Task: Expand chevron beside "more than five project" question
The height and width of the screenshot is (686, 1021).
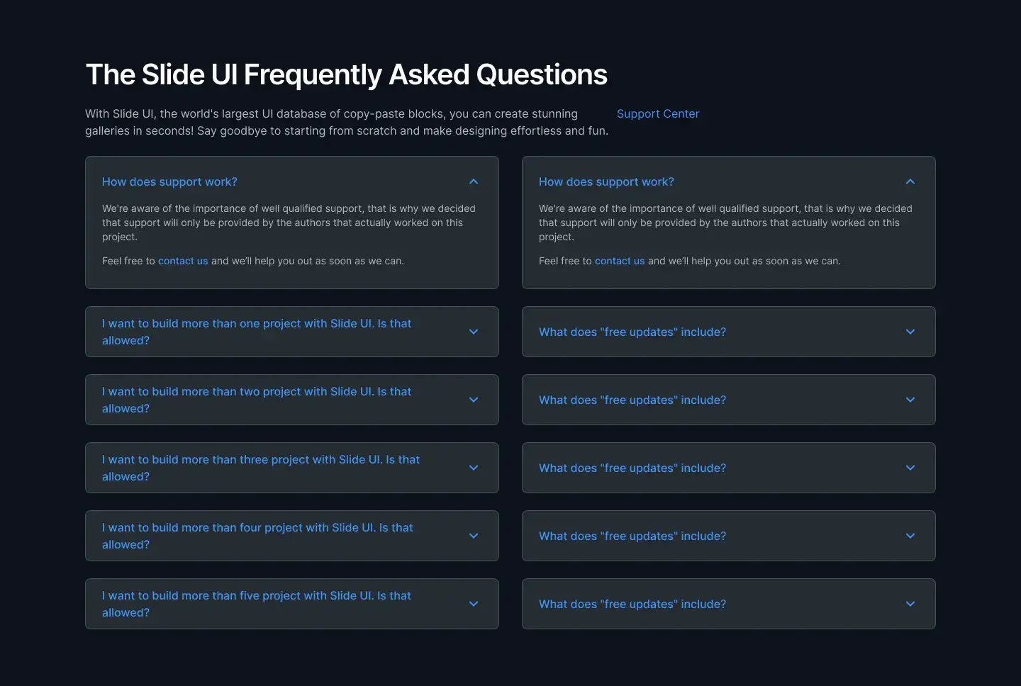Action: pyautogui.click(x=474, y=604)
